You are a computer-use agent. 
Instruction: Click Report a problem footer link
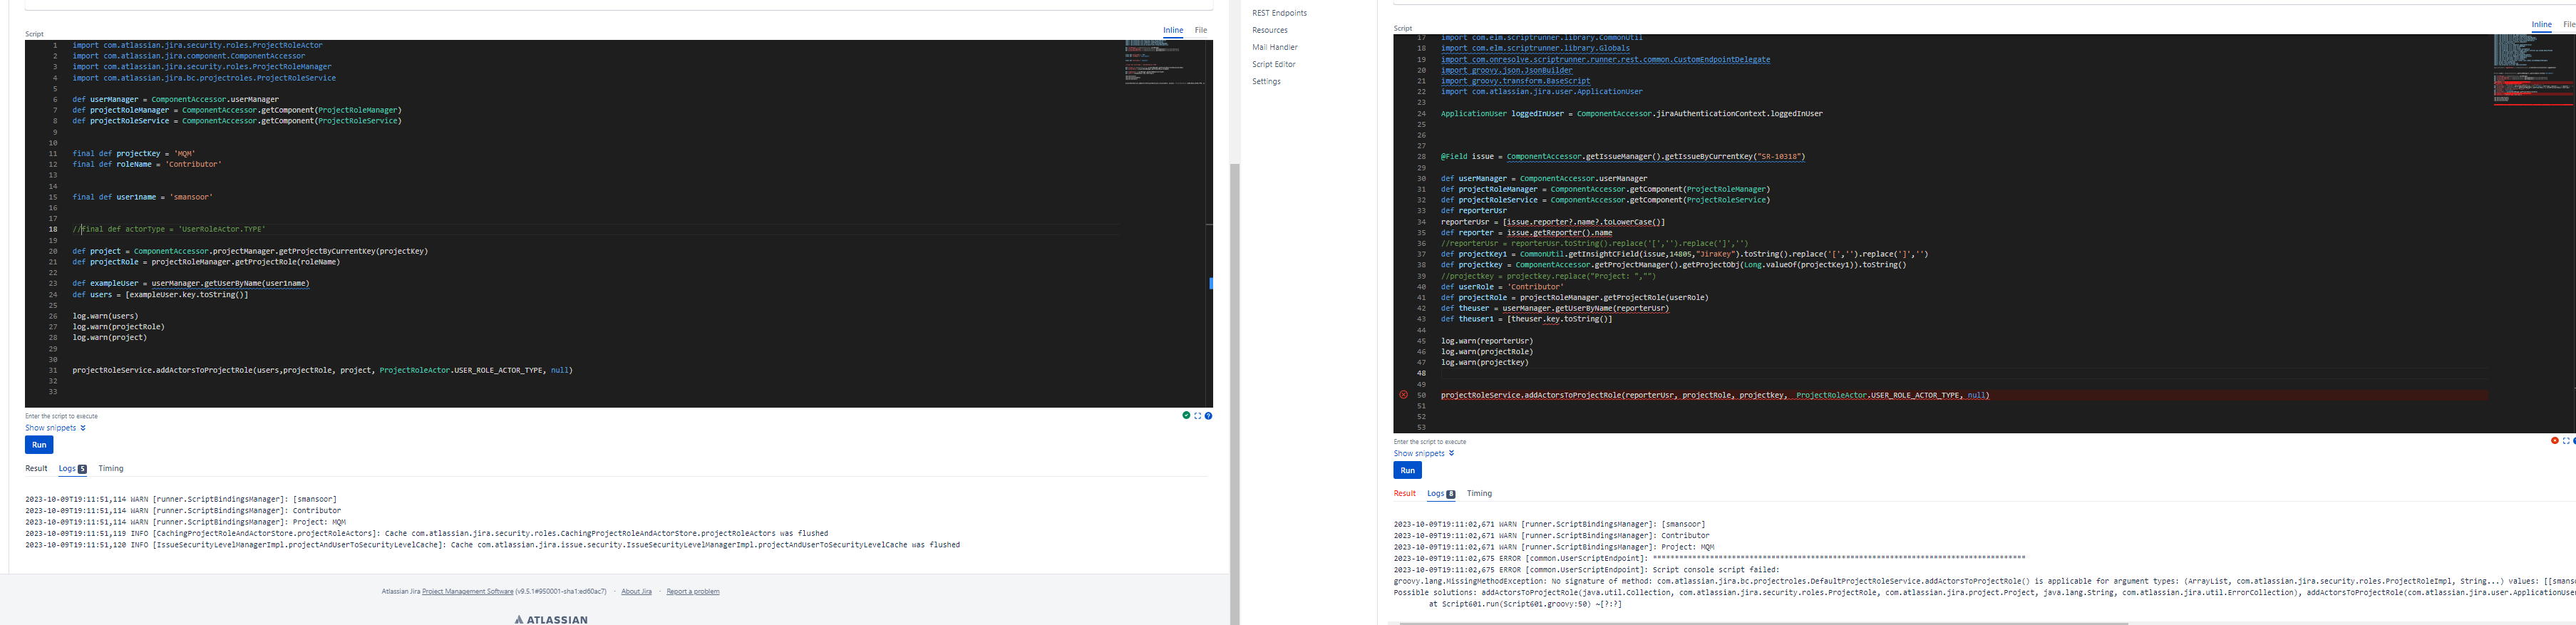(x=693, y=591)
